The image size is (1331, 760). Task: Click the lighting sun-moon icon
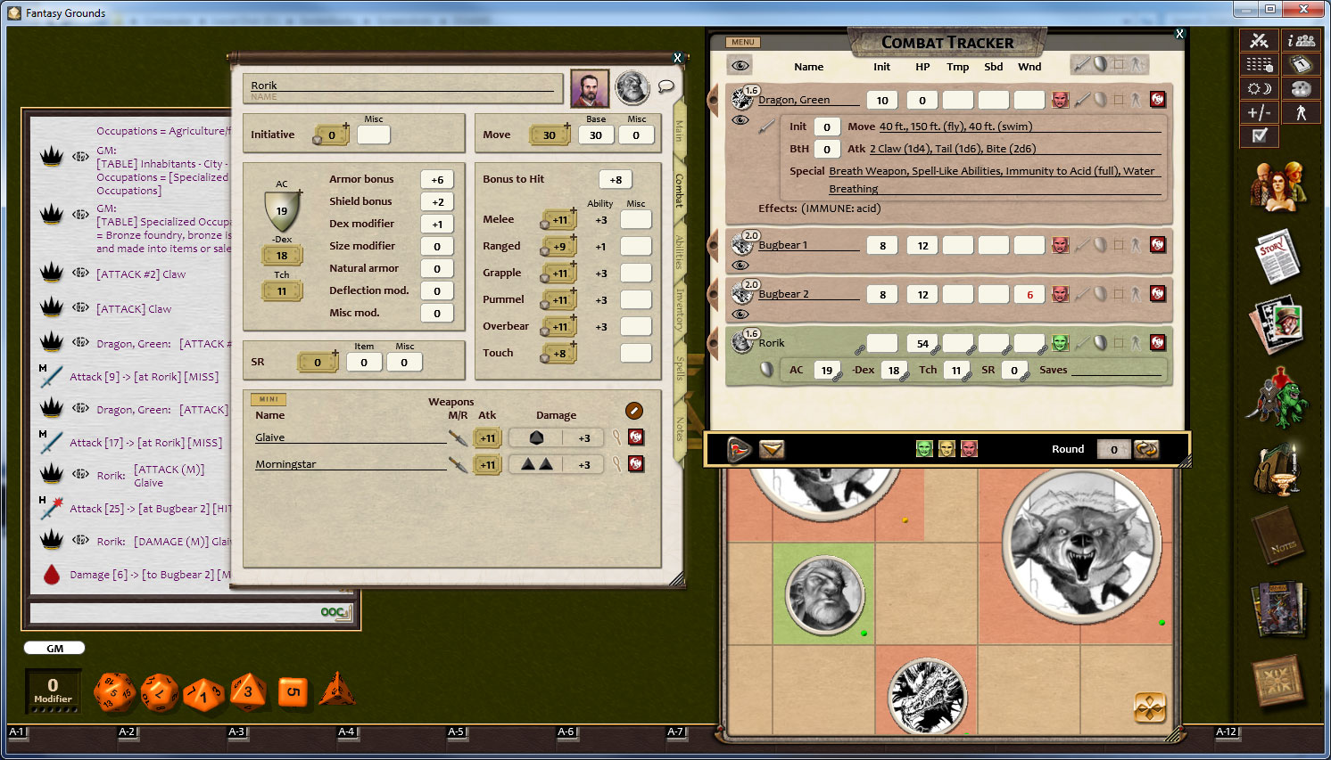tap(1259, 88)
